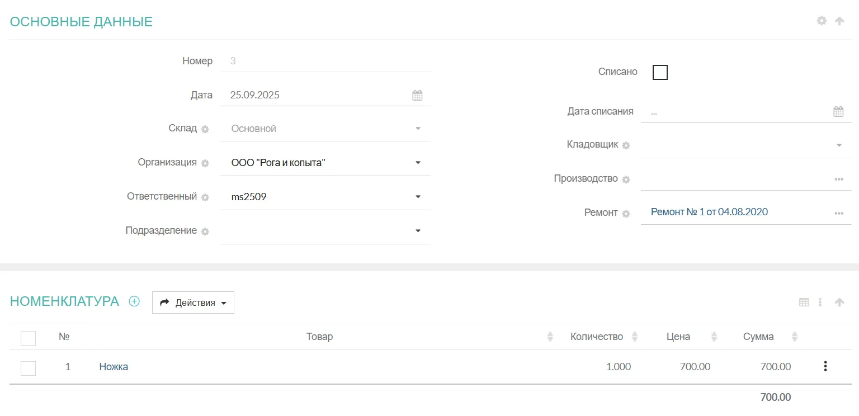Open the Ножка product link
Image resolution: width=859 pixels, height=416 pixels.
114,367
